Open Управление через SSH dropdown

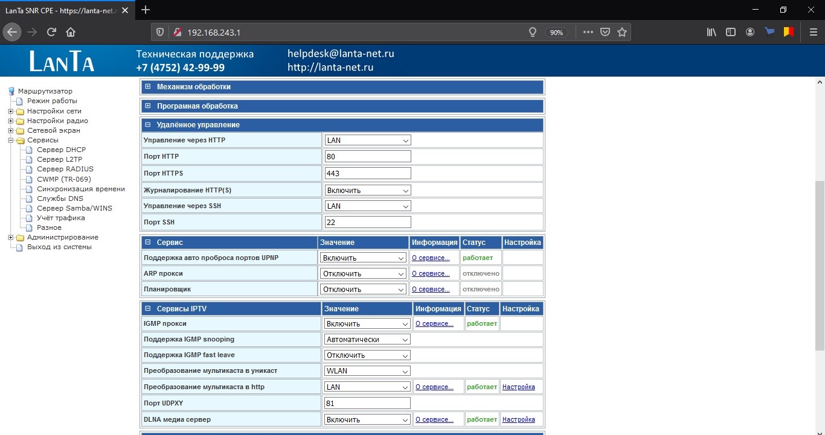tap(368, 206)
